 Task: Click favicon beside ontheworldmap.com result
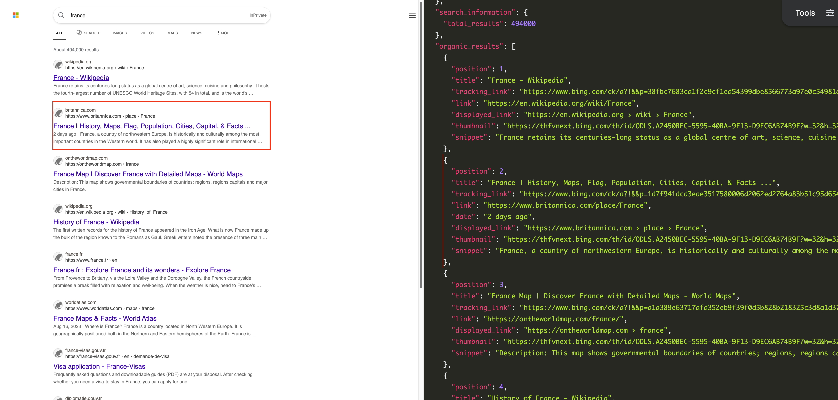pos(58,161)
